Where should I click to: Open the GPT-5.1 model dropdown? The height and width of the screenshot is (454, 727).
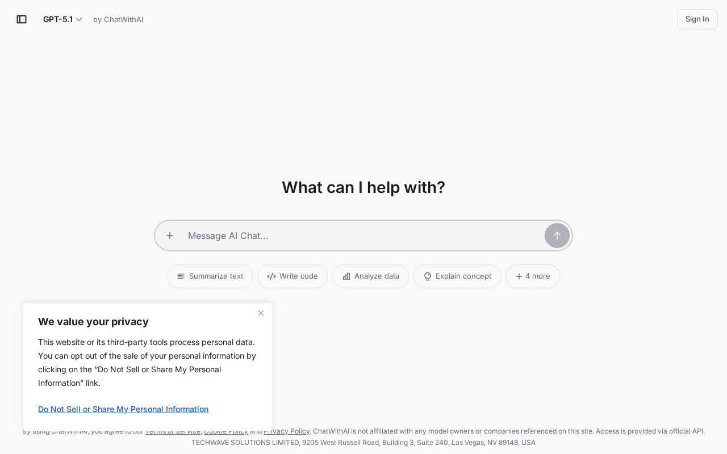62,19
